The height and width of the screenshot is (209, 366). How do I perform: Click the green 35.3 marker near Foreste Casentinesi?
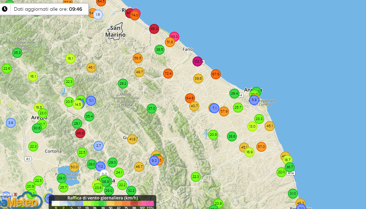pyautogui.click(x=17, y=53)
